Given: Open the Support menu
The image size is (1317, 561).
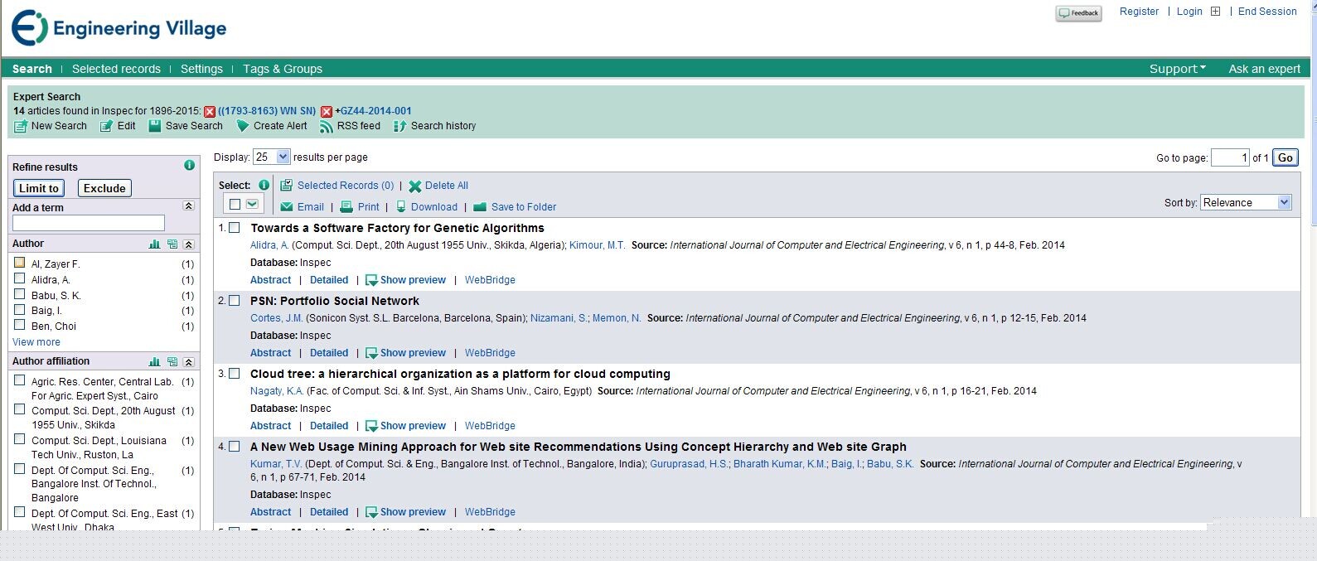Looking at the screenshot, I should [x=1177, y=69].
